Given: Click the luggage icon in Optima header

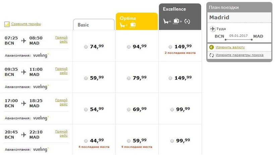Looking at the screenshot, I should 132,25.
